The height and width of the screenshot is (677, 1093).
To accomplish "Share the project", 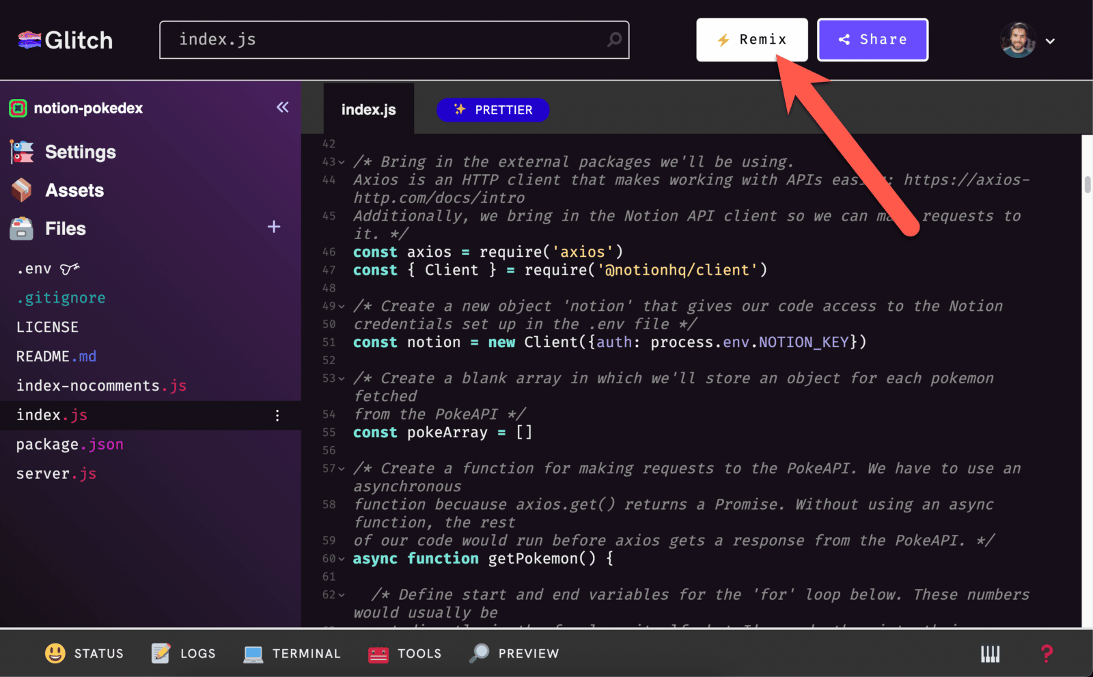I will 872,40.
